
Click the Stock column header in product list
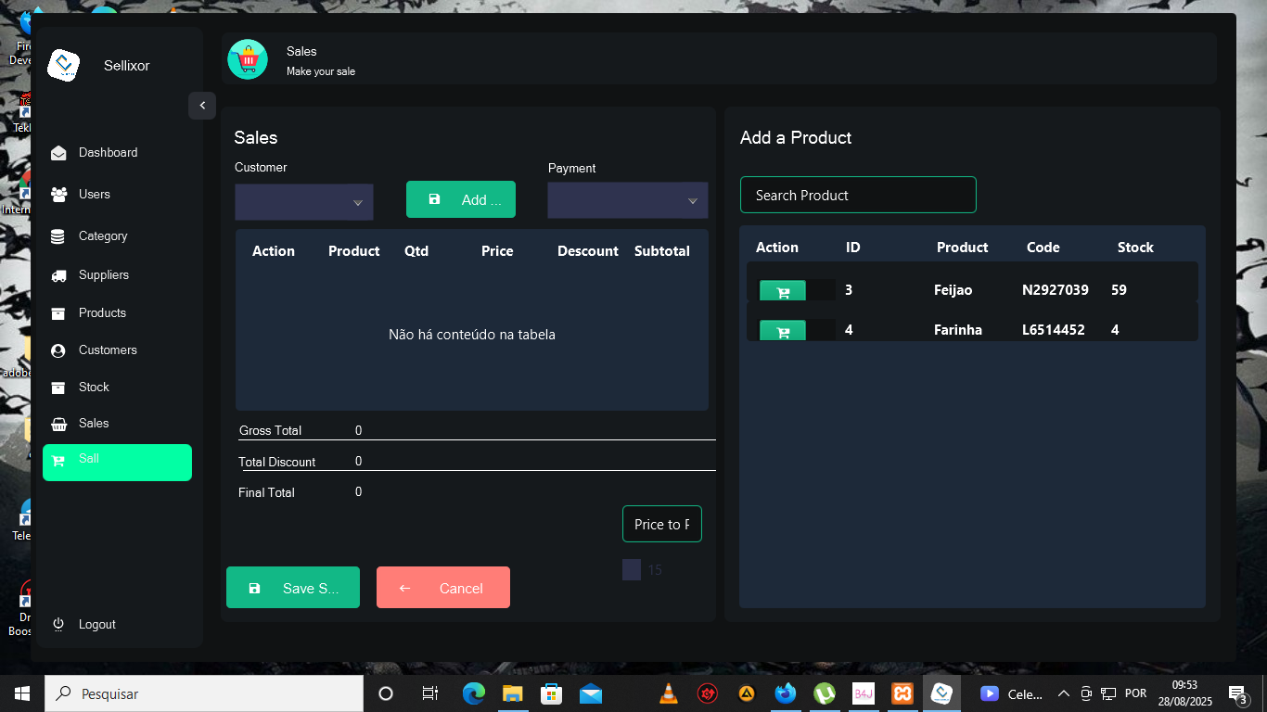[x=1135, y=248]
